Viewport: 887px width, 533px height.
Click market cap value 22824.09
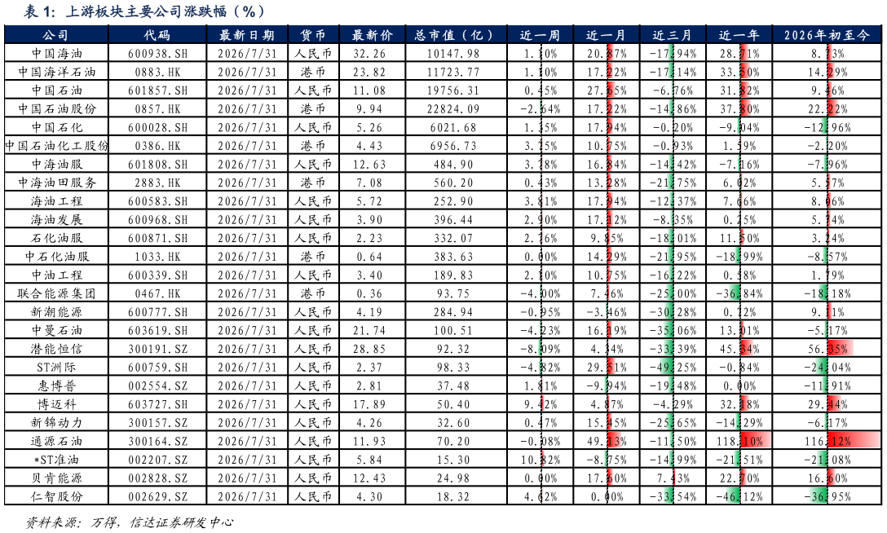click(453, 109)
